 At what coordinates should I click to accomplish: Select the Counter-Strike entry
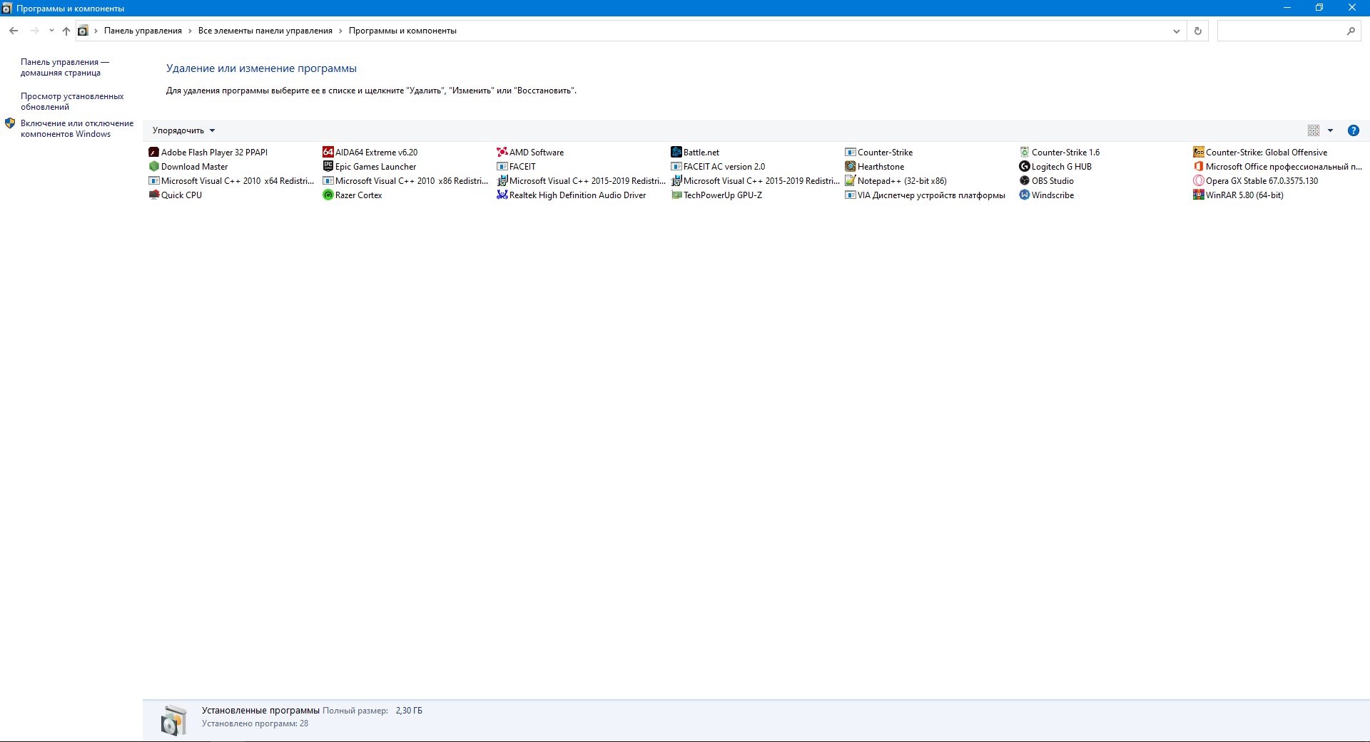coord(879,152)
